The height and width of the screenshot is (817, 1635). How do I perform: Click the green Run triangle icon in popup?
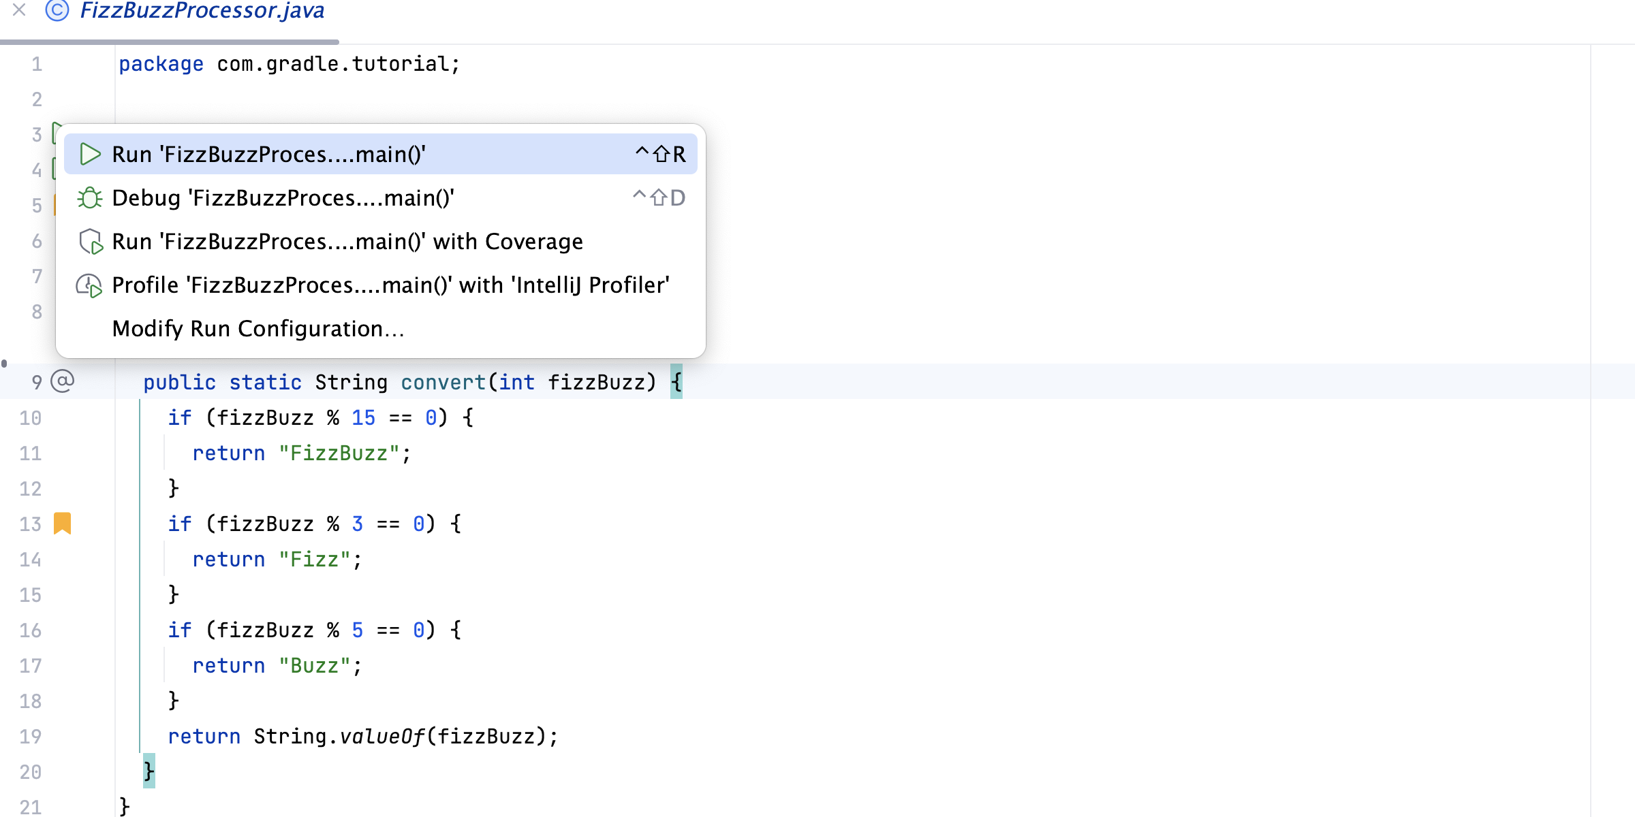[90, 155]
